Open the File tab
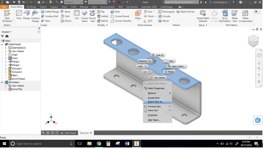This screenshot has width=263, height=148. click(4, 7)
